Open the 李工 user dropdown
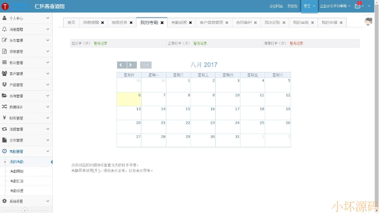This screenshot has width=379, height=213. point(309,6)
